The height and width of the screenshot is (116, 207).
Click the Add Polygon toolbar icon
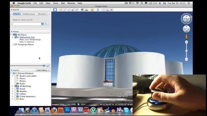(65, 10)
